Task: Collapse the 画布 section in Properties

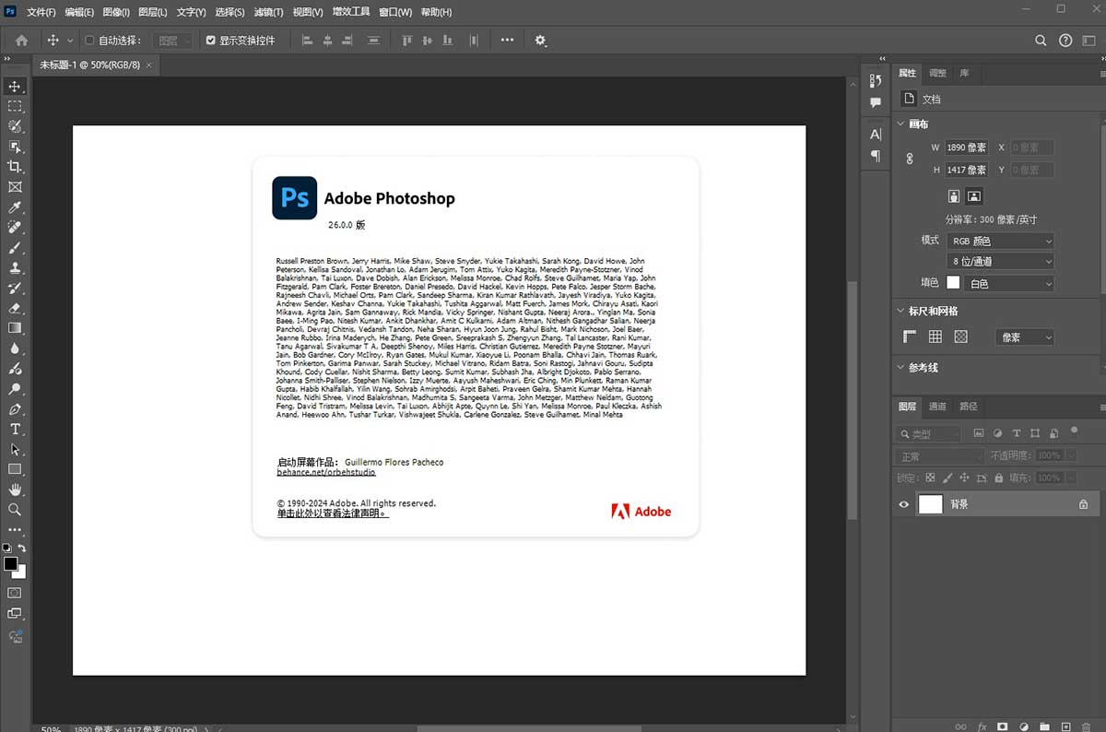Action: 900,124
